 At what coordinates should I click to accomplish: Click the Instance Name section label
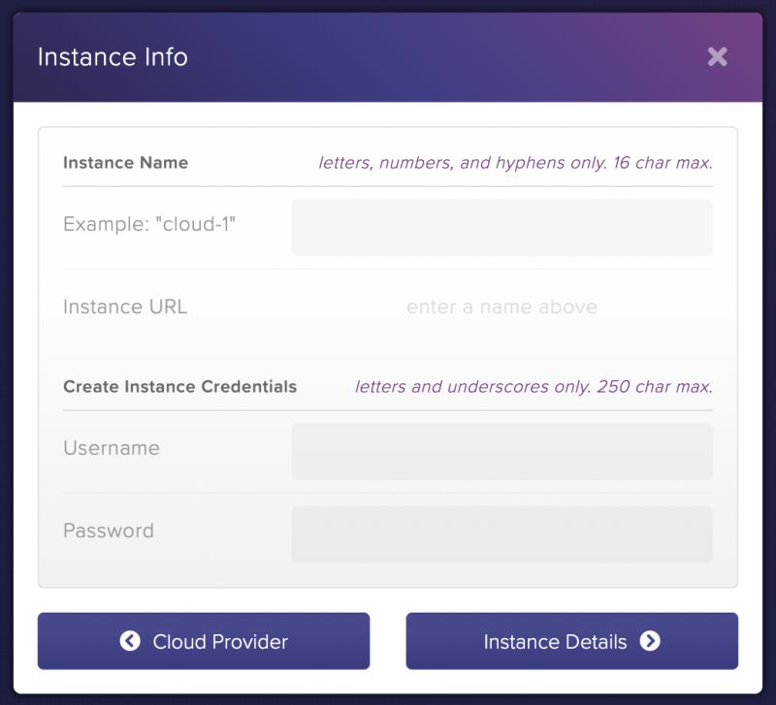coord(125,162)
